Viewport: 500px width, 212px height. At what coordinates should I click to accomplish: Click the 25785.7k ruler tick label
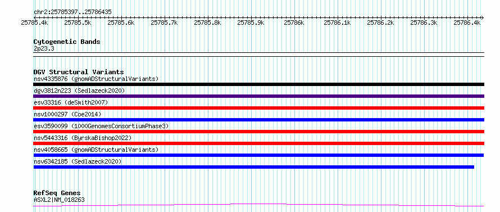[x=164, y=22]
